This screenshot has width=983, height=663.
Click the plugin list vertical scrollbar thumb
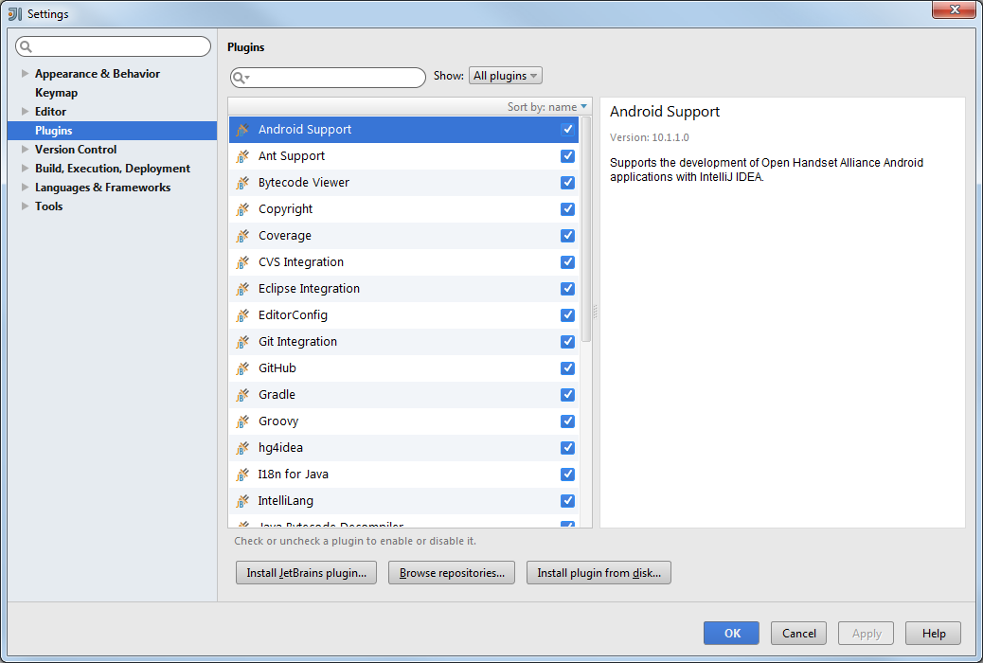pos(586,229)
